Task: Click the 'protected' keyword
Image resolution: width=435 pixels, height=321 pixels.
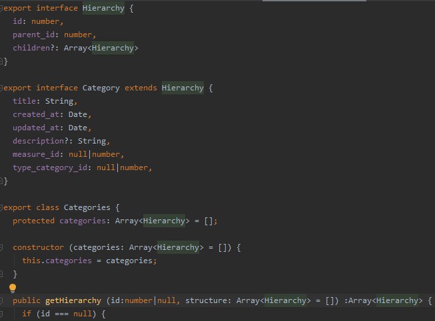Action: 33,221
